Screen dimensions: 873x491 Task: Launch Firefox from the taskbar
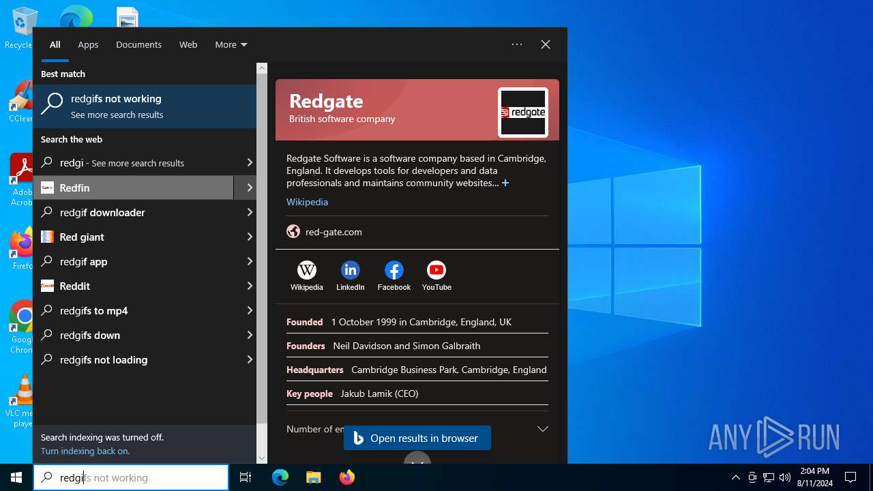[x=347, y=477]
